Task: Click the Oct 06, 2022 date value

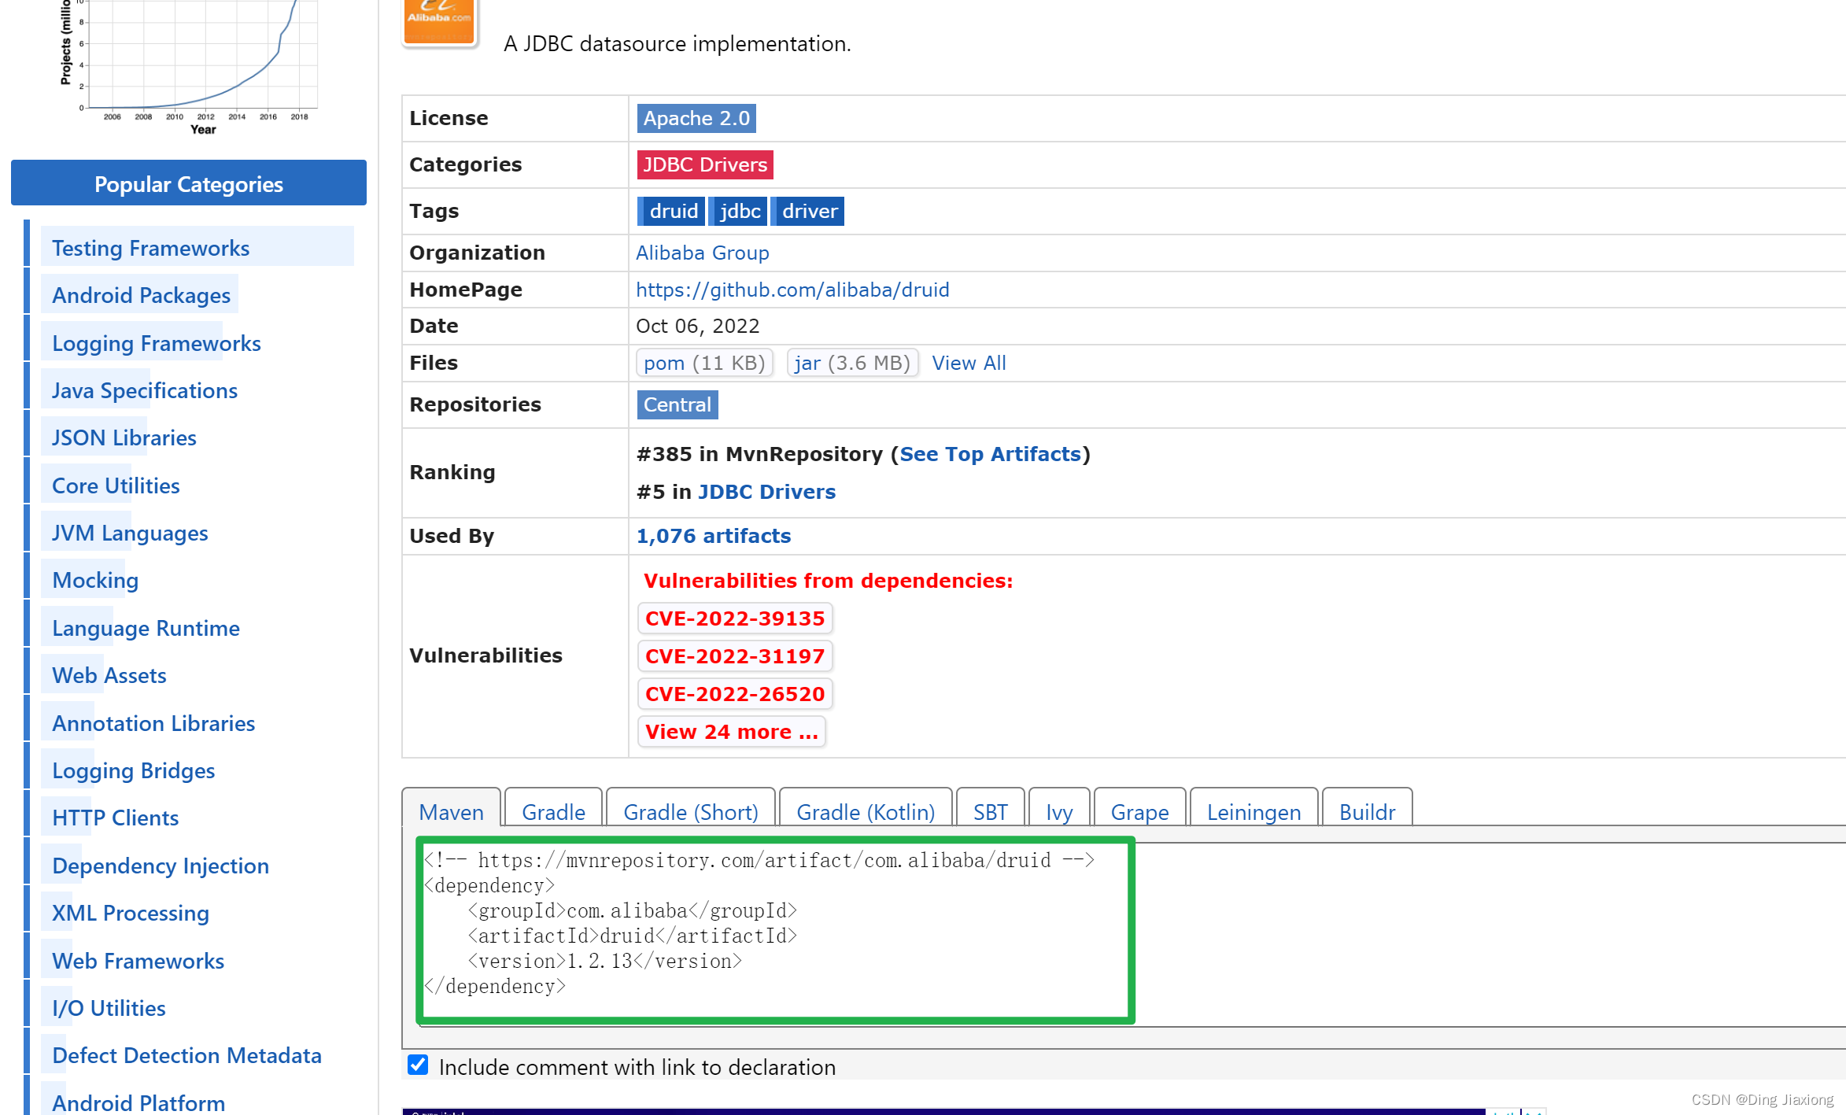Action: point(698,326)
